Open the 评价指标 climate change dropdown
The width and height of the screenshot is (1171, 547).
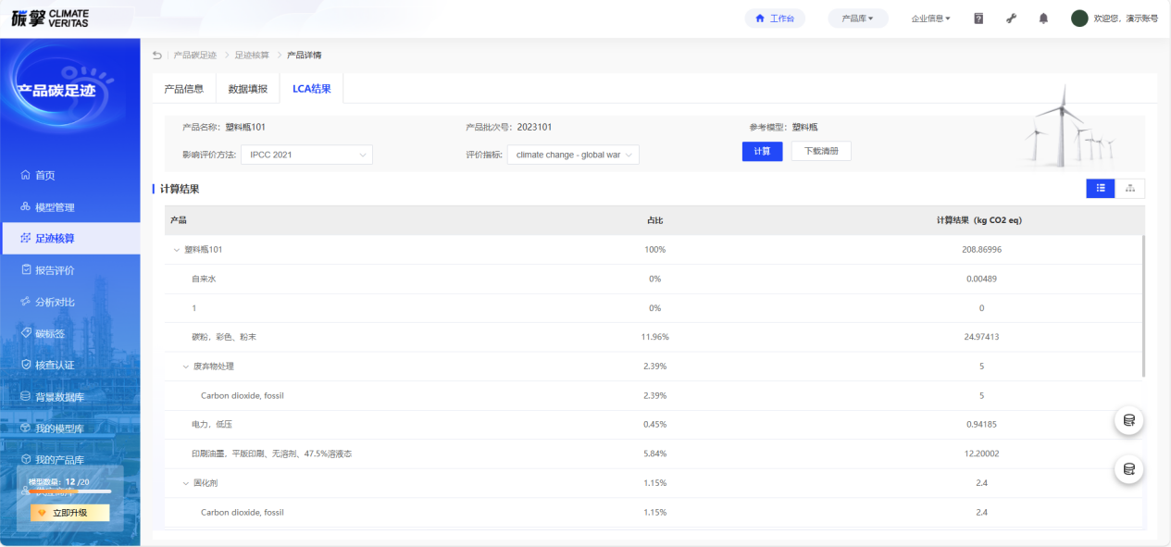(x=573, y=155)
